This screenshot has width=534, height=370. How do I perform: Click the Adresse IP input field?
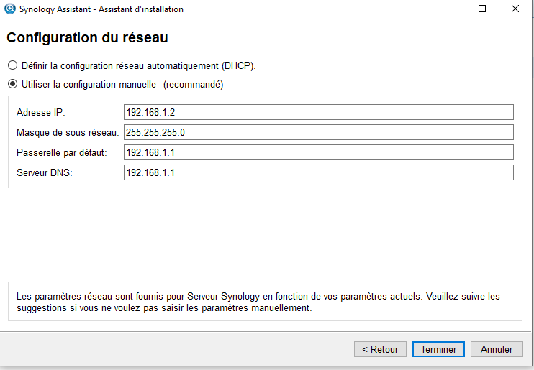pos(318,112)
